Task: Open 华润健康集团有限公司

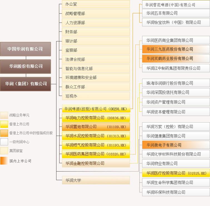Action: point(176,136)
